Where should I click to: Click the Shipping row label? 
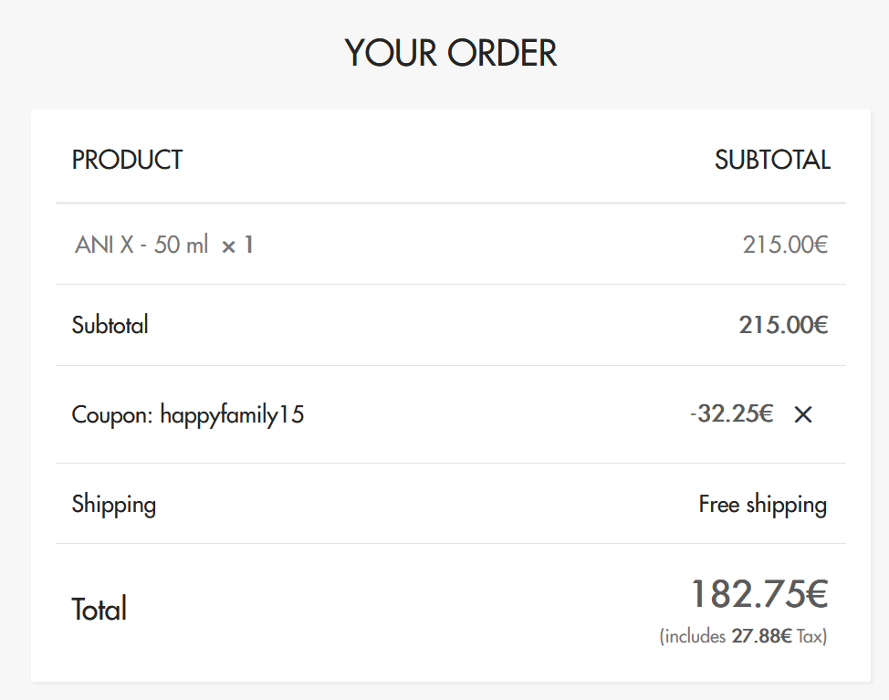point(114,505)
